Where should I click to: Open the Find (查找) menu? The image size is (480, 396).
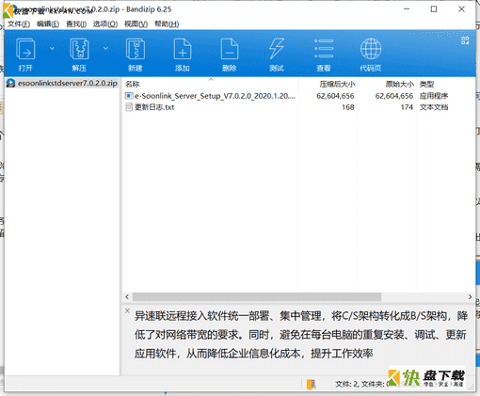click(76, 24)
